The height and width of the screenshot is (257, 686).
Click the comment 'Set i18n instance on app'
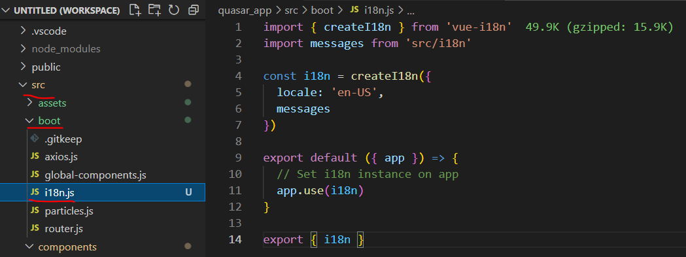[368, 174]
